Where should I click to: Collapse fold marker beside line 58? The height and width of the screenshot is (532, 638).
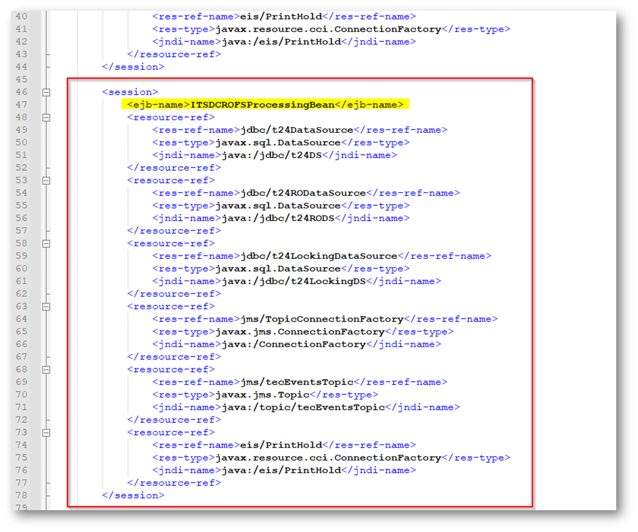pyautogui.click(x=46, y=243)
